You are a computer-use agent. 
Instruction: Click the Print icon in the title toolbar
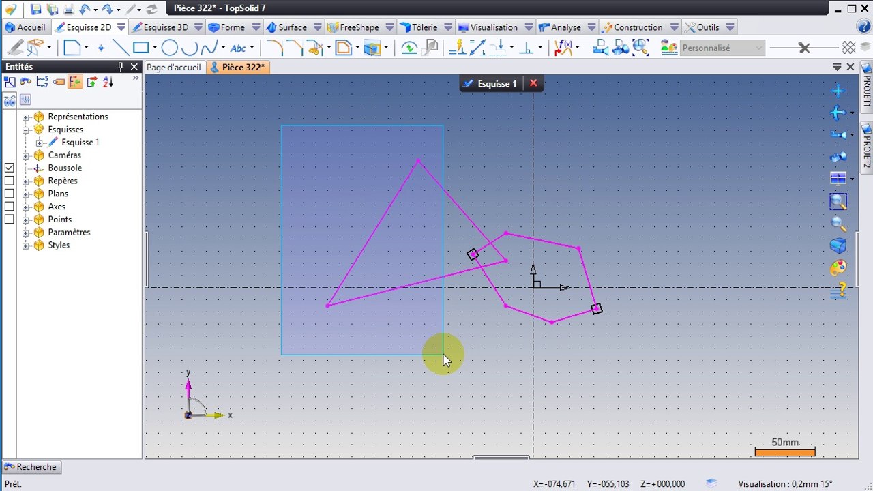point(69,9)
